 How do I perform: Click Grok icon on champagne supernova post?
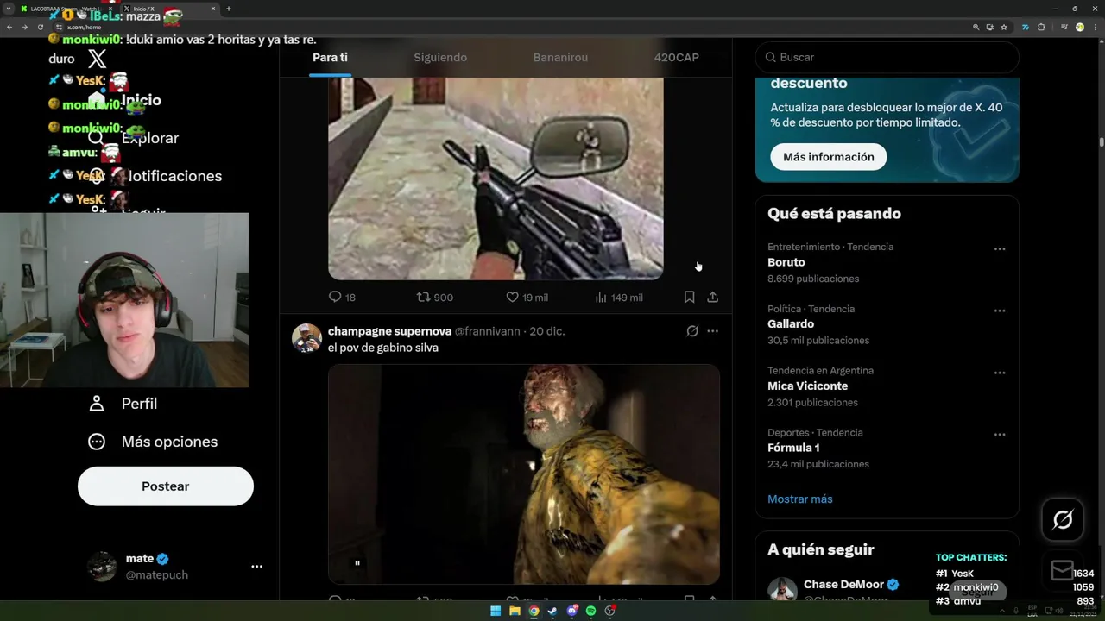pos(692,331)
